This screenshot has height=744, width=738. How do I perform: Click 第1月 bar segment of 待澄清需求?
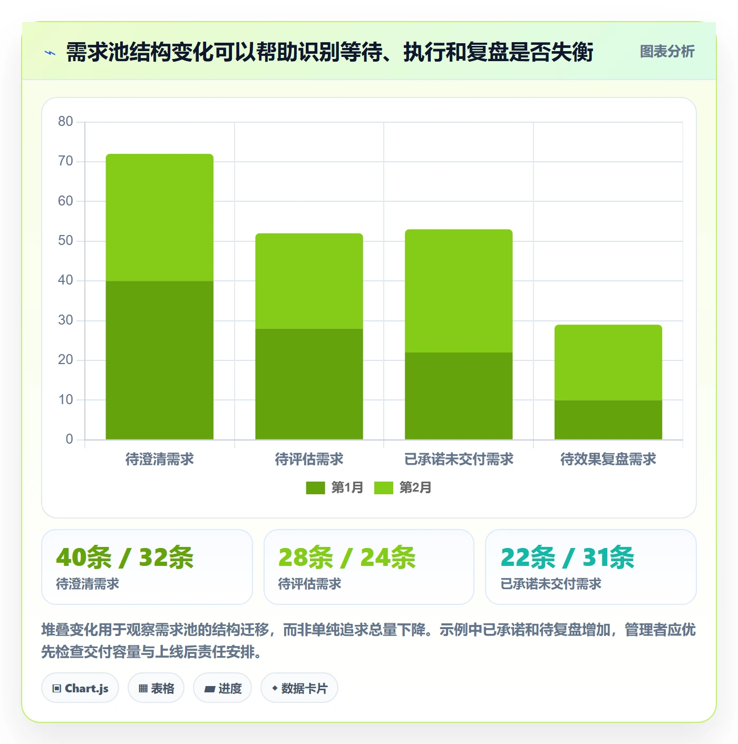160,360
